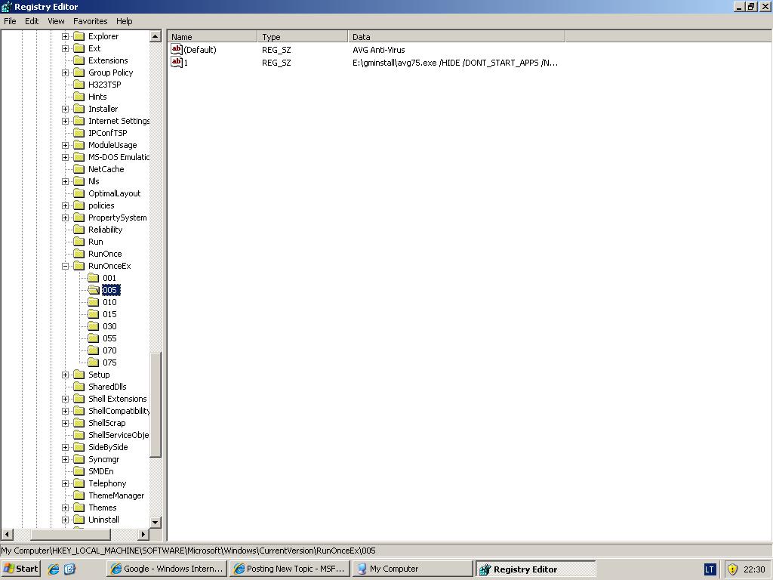
Task: Click the Start button
Action: point(20,569)
